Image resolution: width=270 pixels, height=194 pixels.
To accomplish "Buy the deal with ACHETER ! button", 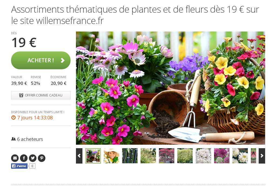I will [x=41, y=60].
